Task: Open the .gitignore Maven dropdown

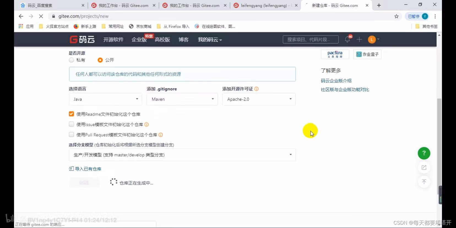Action: click(182, 99)
